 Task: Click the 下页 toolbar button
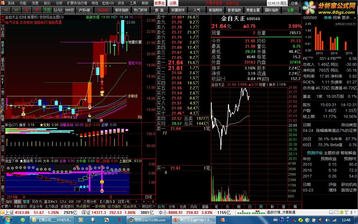point(47,10)
